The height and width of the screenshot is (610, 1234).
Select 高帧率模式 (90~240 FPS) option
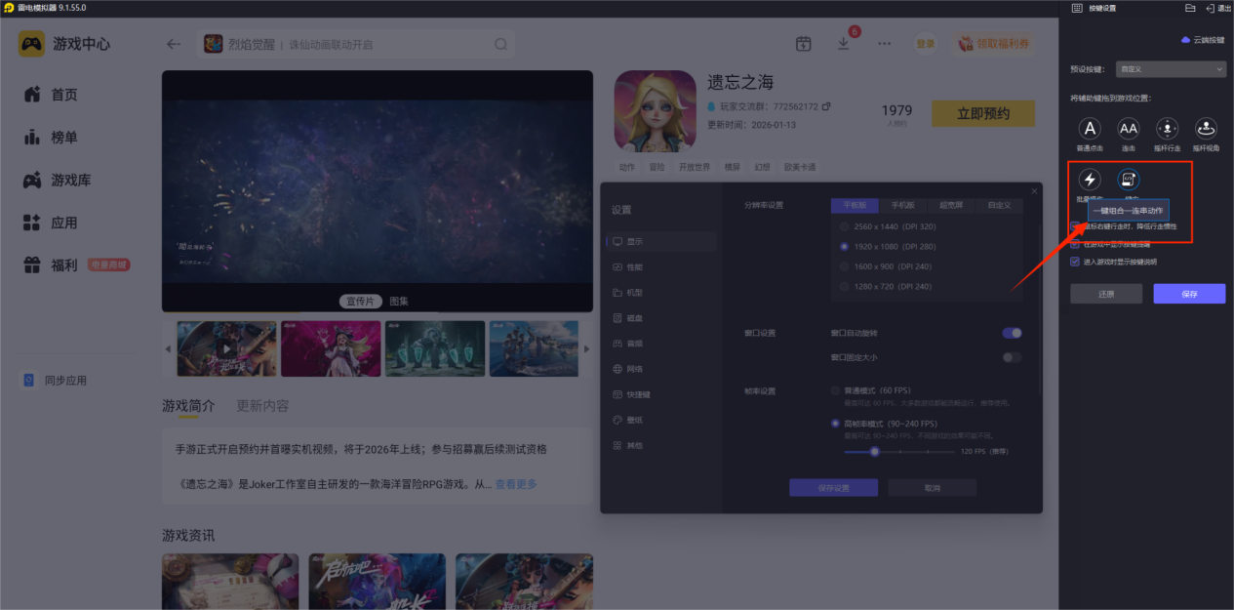click(x=835, y=424)
